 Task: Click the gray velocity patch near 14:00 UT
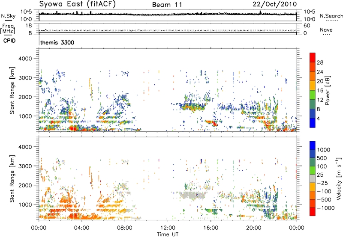193,195
